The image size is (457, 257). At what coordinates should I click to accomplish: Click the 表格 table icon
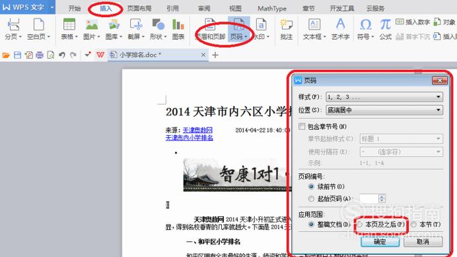click(69, 25)
